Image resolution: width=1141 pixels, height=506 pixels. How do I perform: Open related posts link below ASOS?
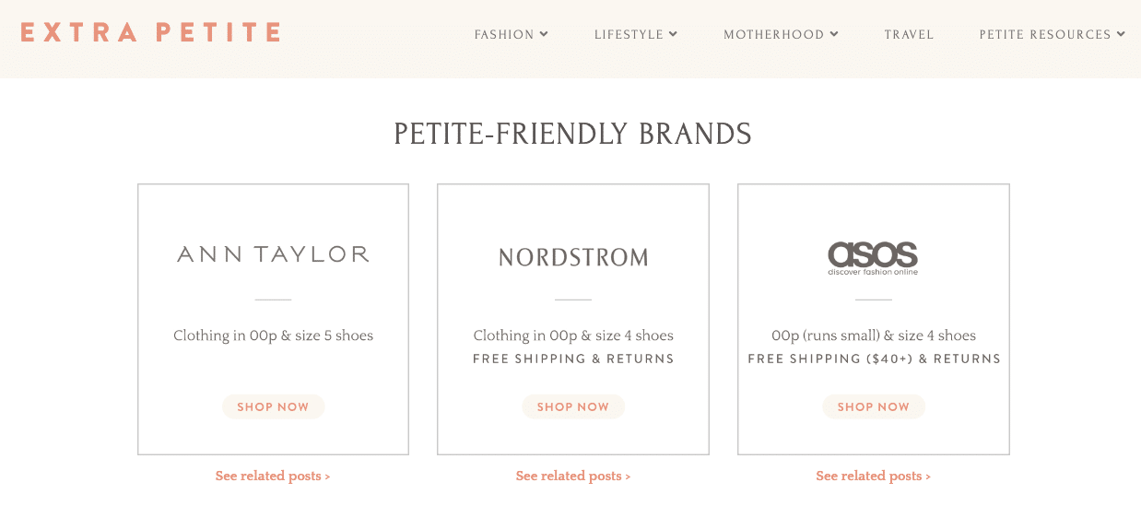tap(873, 477)
